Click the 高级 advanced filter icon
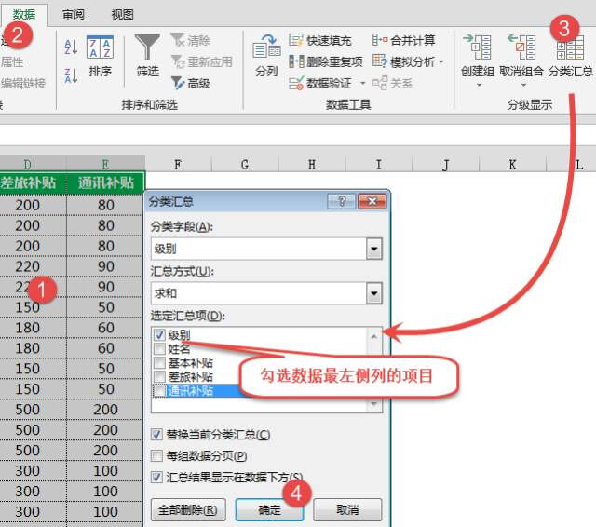596x527 pixels. (178, 83)
